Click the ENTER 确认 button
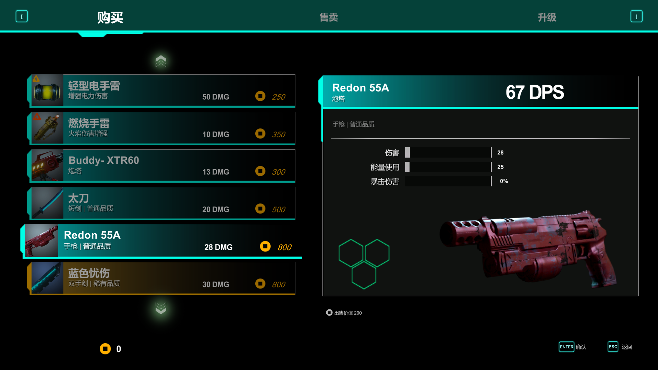This screenshot has height=370, width=658. (572, 347)
